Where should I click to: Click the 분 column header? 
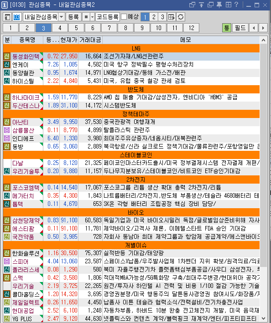[x=7, y=40]
